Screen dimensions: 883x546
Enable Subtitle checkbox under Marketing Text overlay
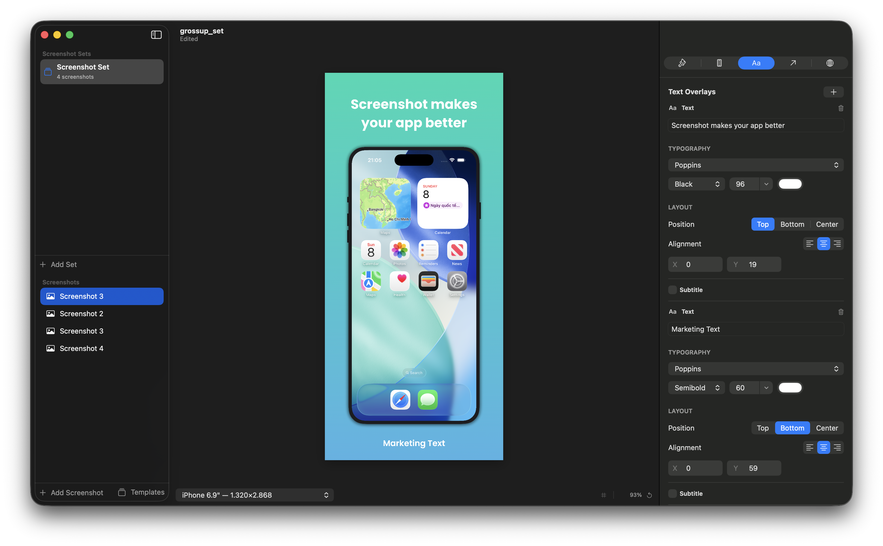pyautogui.click(x=672, y=494)
